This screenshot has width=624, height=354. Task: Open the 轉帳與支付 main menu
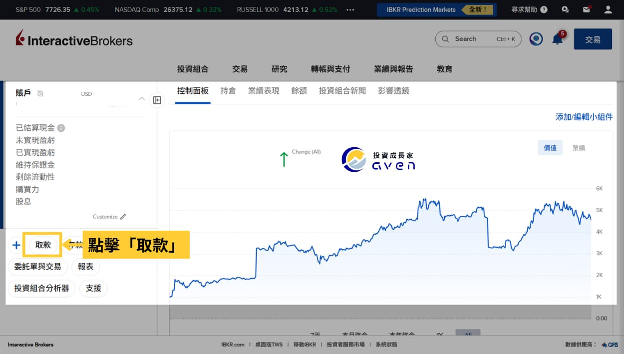(x=330, y=69)
